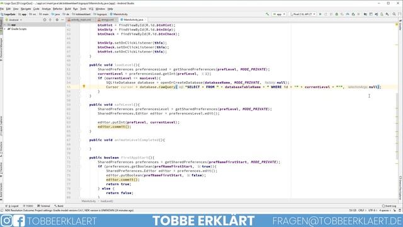Click the rawQuery method call in code
The image size is (403, 227).
pos(166,87)
